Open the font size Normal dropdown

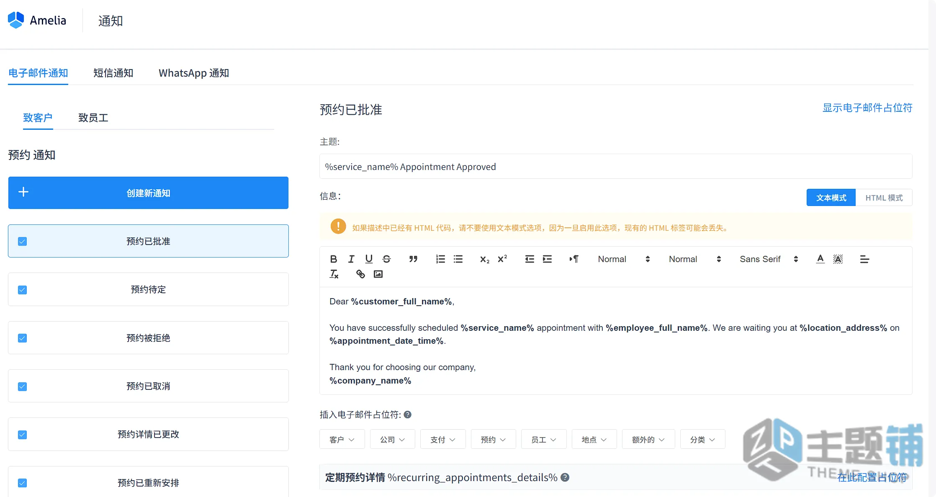coord(695,259)
